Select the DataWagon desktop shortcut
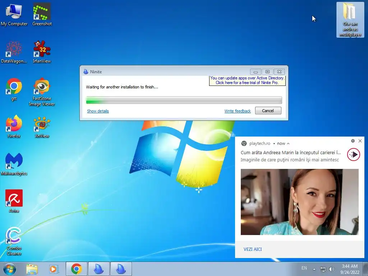Viewport: 368px width, 276px height. coord(14,52)
